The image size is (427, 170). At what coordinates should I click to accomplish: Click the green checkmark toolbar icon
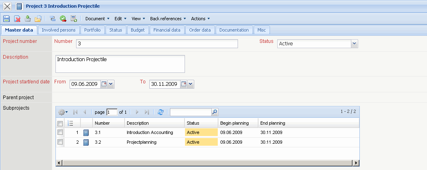63,19
